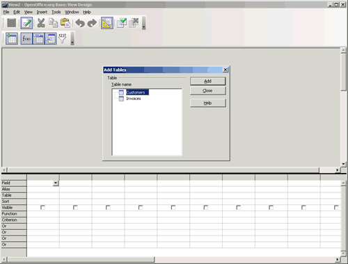
Task: Click the grid vertical scrollbar down arrow
Action: 344,254
